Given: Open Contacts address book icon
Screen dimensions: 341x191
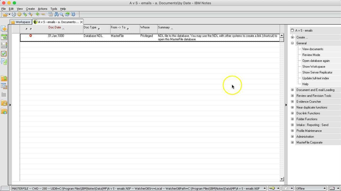Looking at the screenshot, I should tap(4, 45).
